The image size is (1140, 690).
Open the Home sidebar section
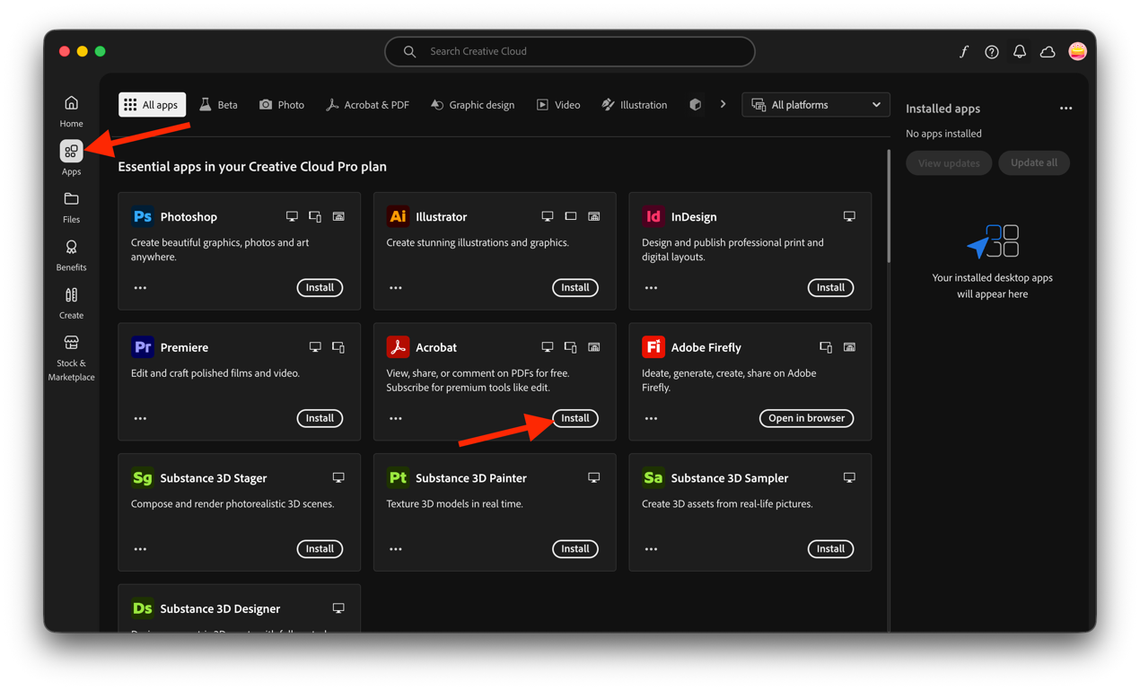pyautogui.click(x=71, y=111)
